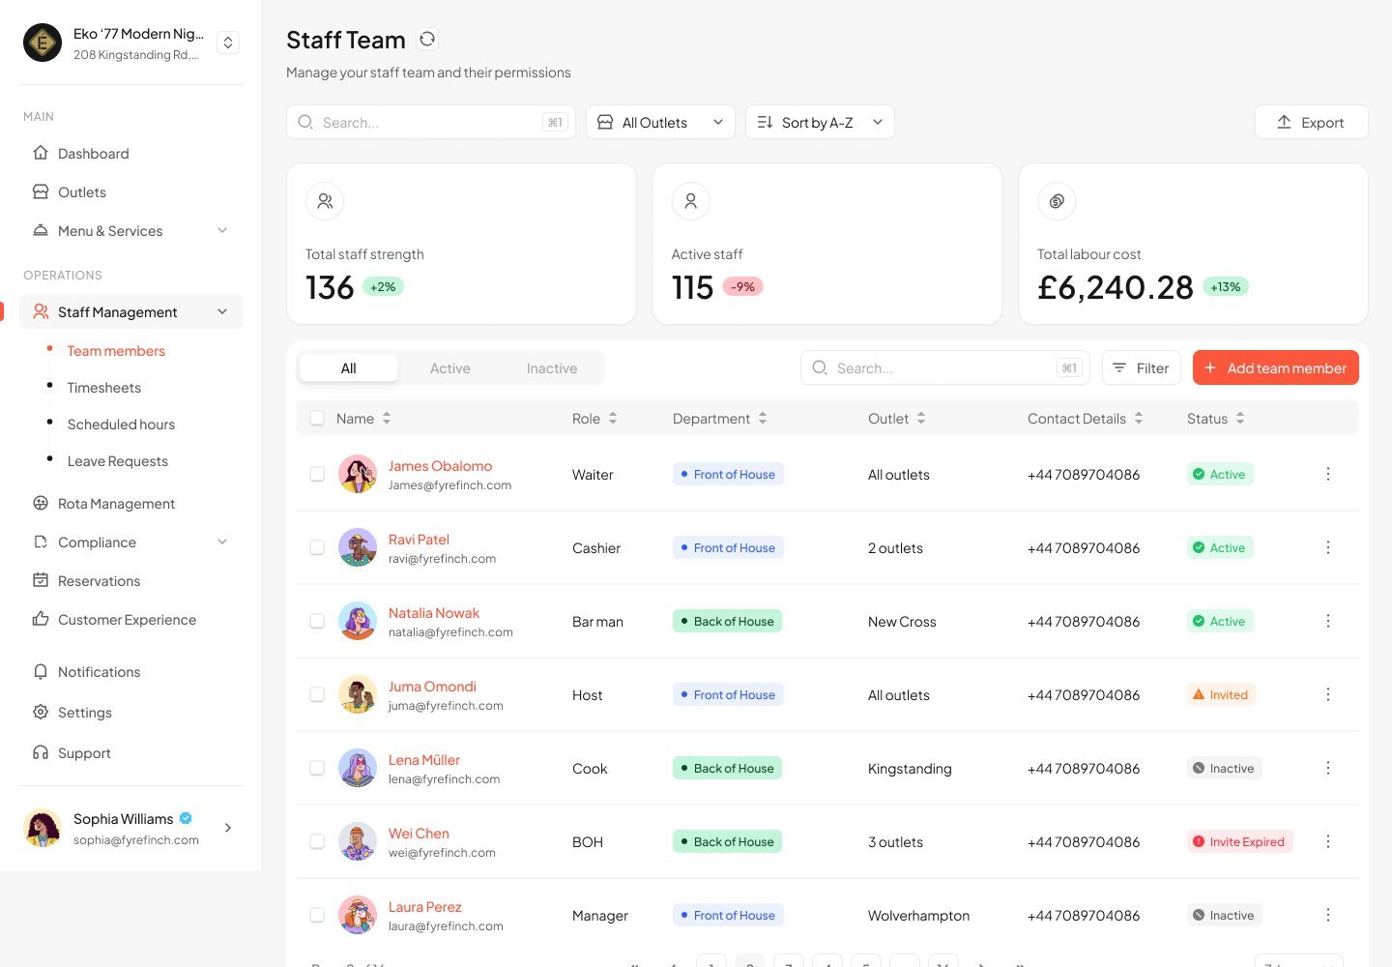Open row options menu for Ravi Patel
The image size is (1392, 967).
(1328, 547)
